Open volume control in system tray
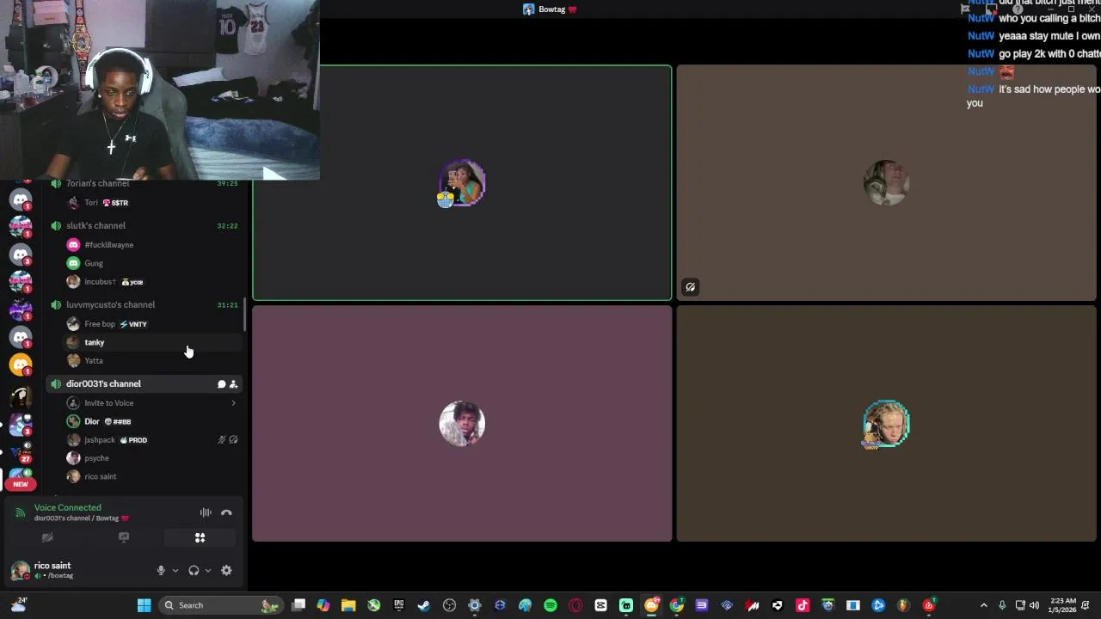1101x619 pixels. 1034,605
